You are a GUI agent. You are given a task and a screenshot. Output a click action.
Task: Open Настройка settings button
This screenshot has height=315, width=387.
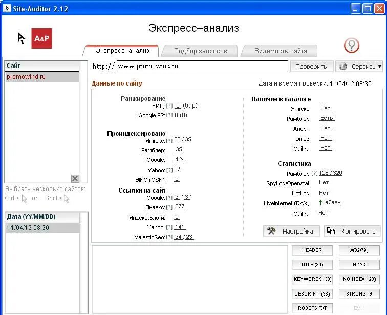pyautogui.click(x=292, y=232)
